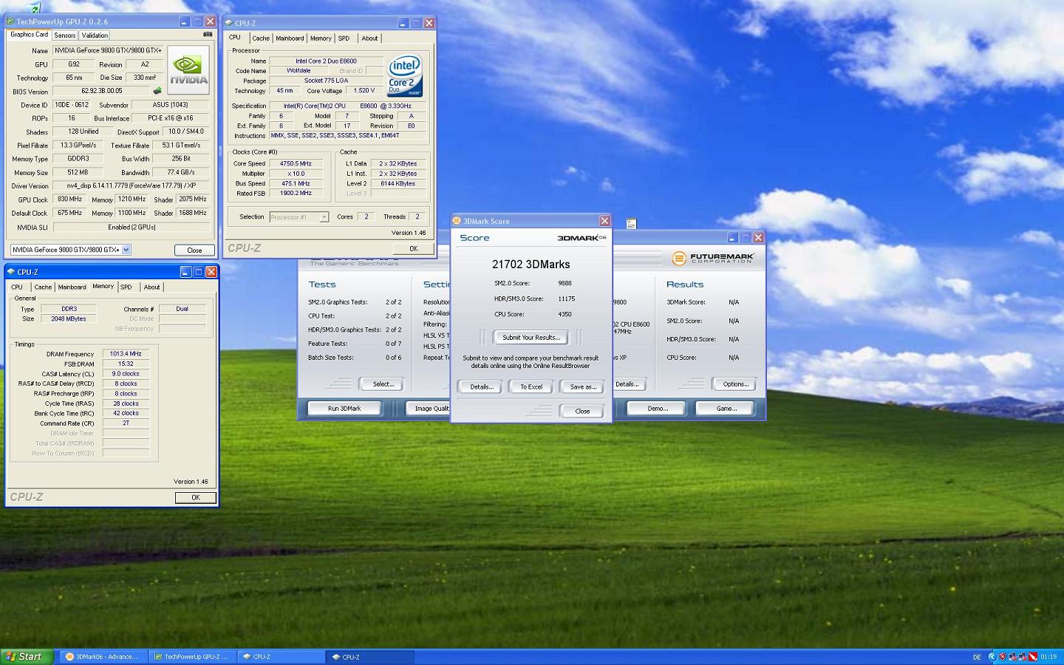
Task: Click the desktop file icon above 3DMark window
Action: (x=631, y=223)
